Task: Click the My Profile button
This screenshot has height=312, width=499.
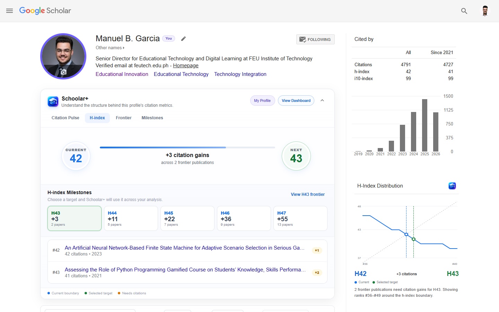Action: coord(262,101)
